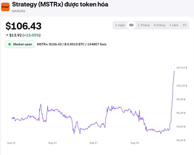
Task: Click the $13.92 price change amount
Action: (x=15, y=35)
